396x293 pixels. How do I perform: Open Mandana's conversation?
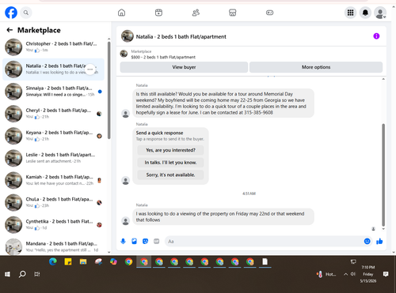(54, 246)
